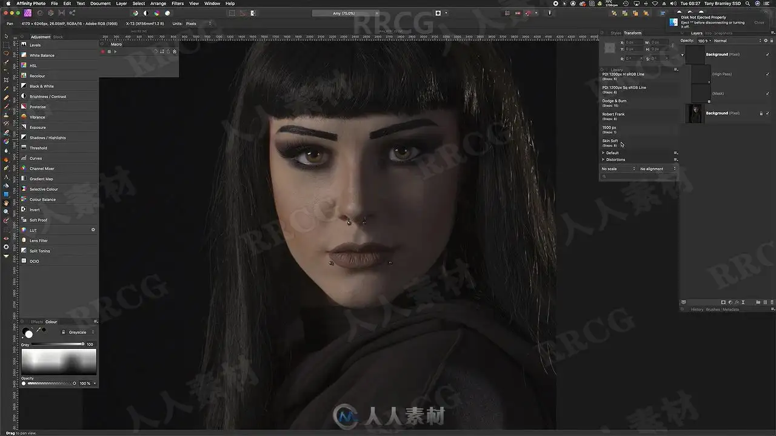Apply the HSL adjustment
776x436 pixels.
[x=59, y=65]
